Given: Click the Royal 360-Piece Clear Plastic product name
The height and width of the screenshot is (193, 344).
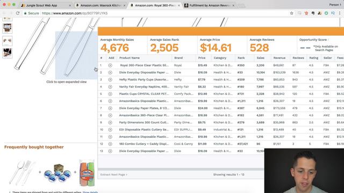Looking at the screenshot, I should (x=145, y=65).
